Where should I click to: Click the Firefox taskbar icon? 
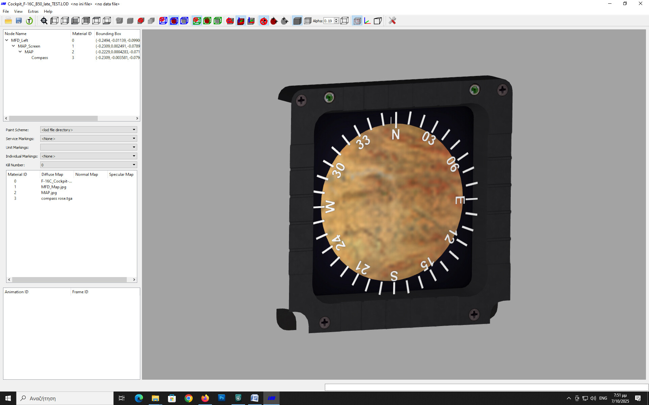(x=205, y=398)
